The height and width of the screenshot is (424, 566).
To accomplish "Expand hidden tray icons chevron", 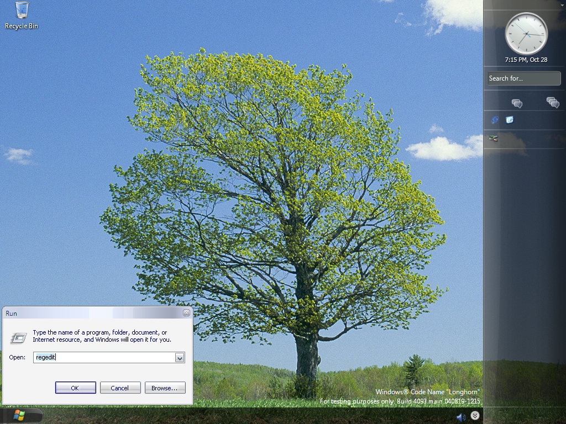I will (475, 416).
